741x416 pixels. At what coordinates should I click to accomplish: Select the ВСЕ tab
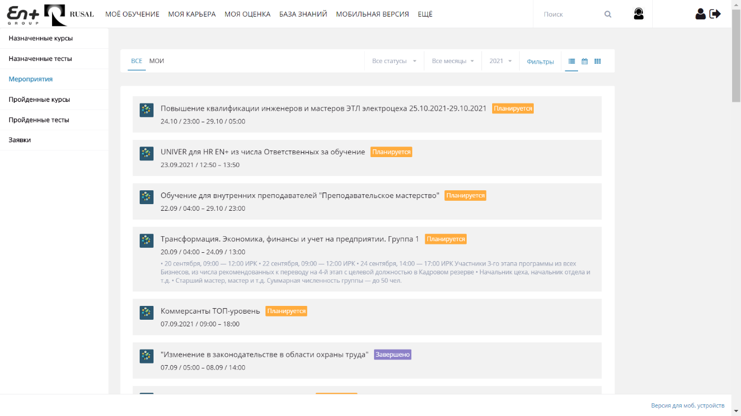[136, 61]
